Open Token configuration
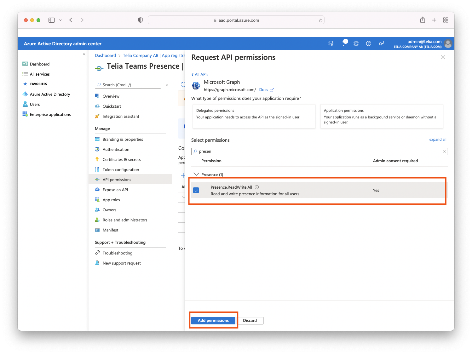This screenshot has height=354, width=472. [x=121, y=169]
